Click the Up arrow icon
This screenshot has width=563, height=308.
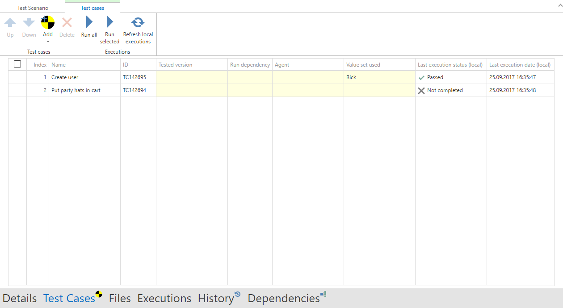pyautogui.click(x=10, y=22)
